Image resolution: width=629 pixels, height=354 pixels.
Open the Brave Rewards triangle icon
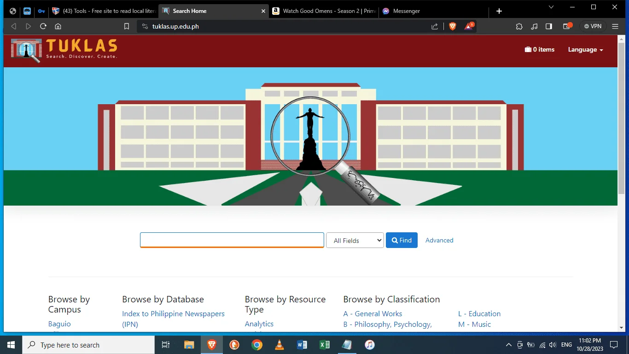[x=469, y=26]
